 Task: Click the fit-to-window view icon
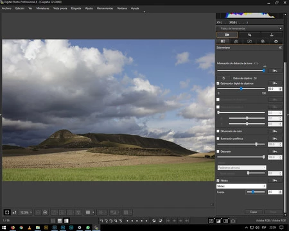click(x=7, y=212)
